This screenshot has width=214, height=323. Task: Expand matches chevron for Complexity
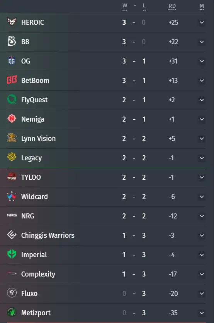coord(202,274)
